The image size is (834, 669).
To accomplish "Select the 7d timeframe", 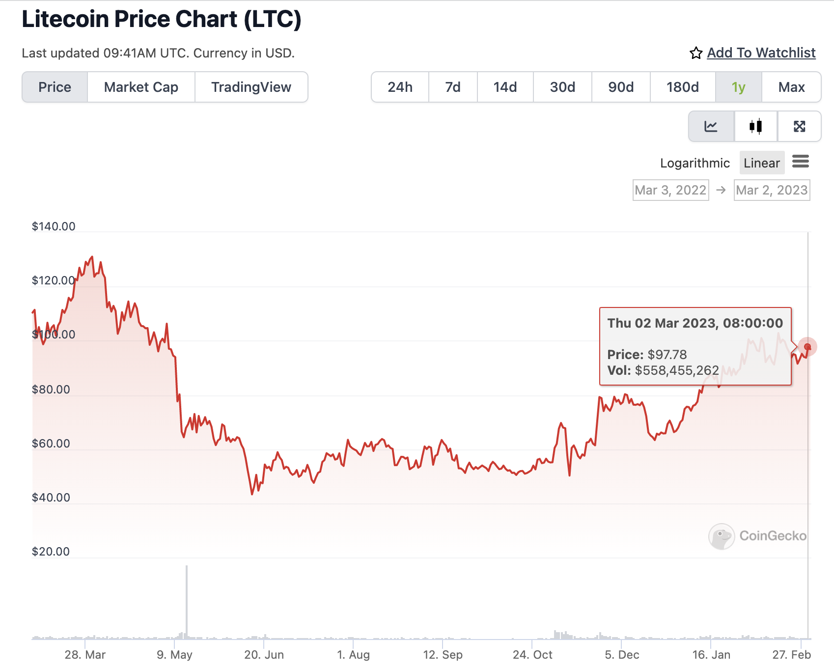I will 452,87.
